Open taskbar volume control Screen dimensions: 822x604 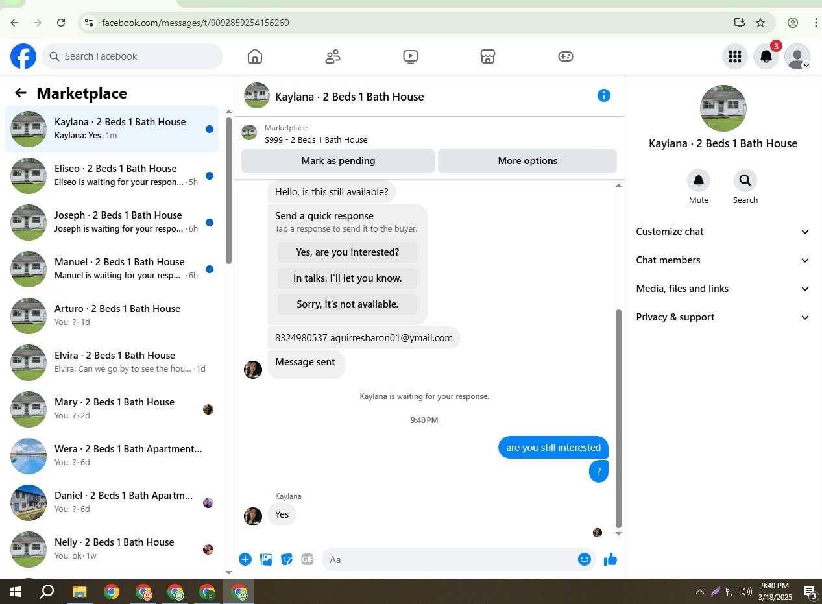[746, 592]
